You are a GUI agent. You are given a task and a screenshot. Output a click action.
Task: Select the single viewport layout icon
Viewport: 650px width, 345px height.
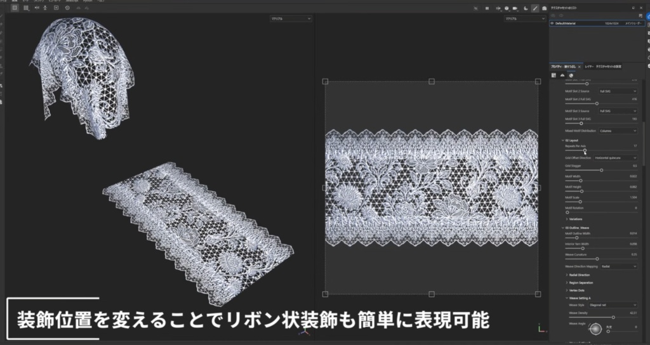(15, 8)
